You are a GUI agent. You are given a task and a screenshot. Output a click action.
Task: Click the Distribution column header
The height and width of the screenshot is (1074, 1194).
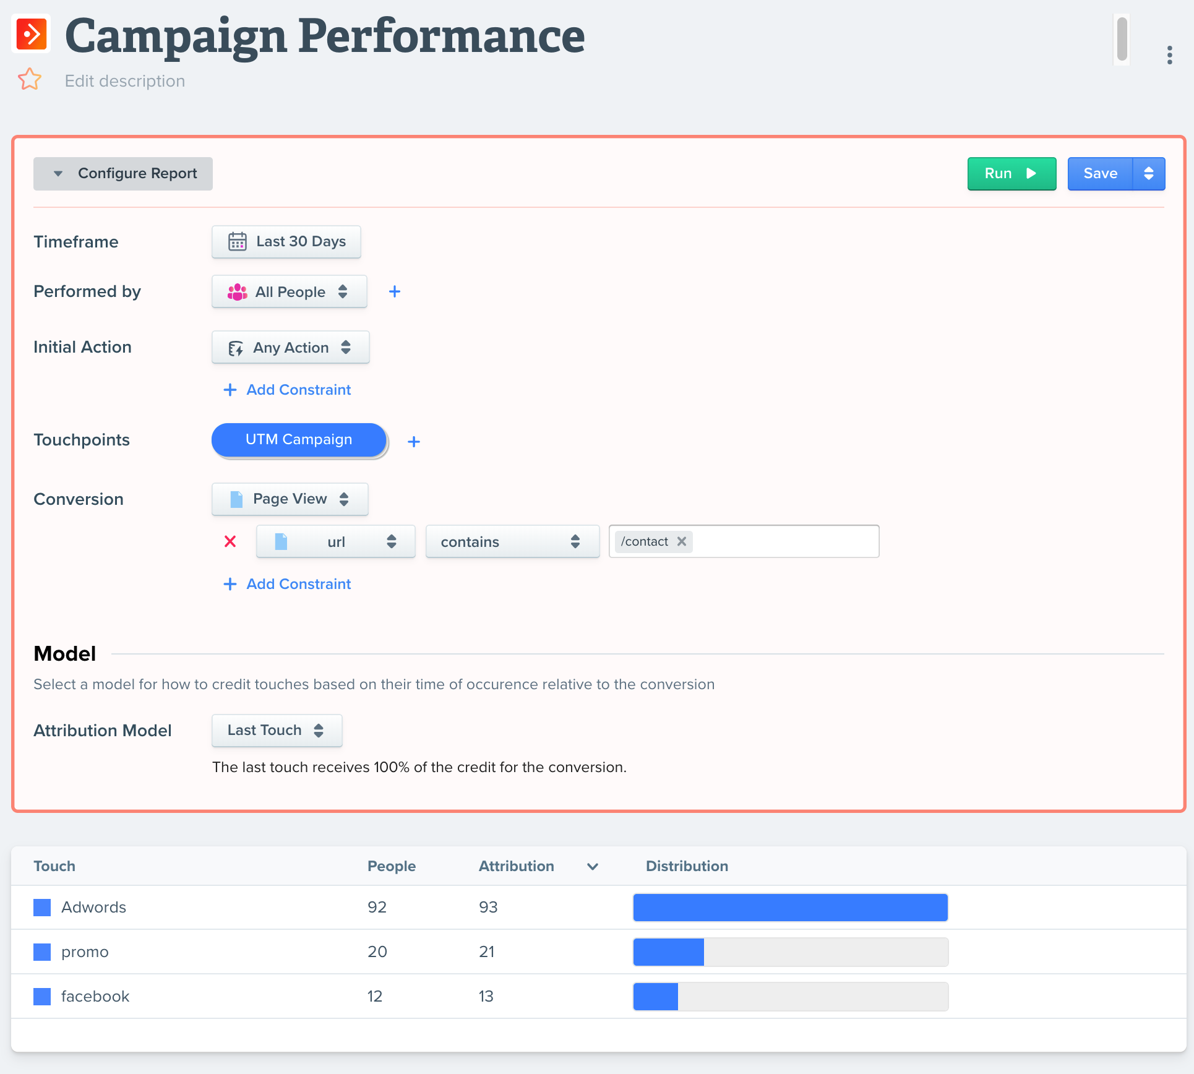click(x=687, y=866)
